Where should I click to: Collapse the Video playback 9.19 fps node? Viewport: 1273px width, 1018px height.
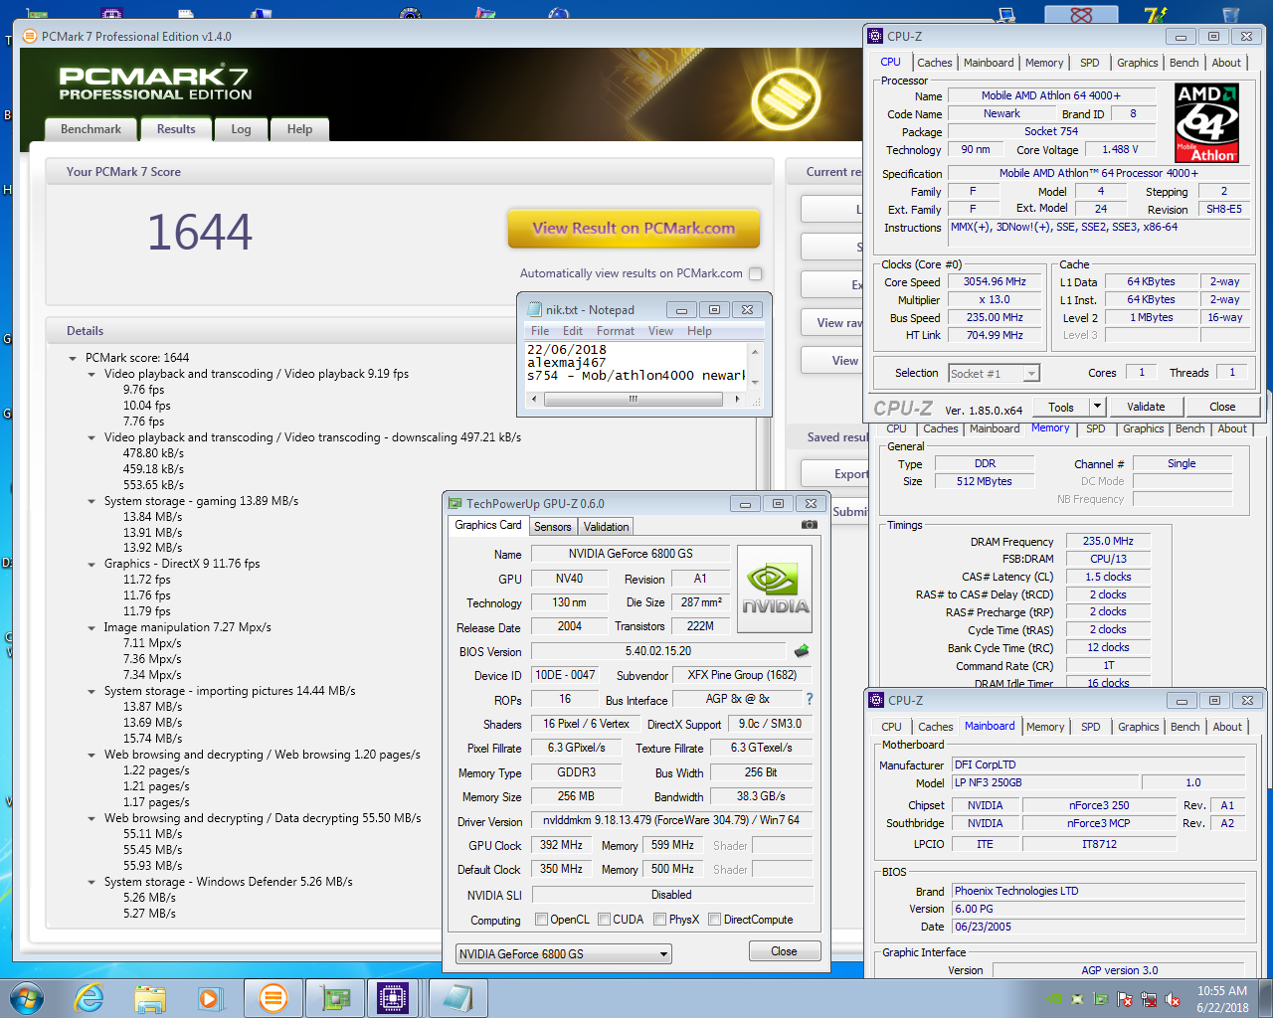tap(91, 375)
